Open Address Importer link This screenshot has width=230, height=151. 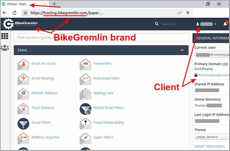click(x=46, y=137)
